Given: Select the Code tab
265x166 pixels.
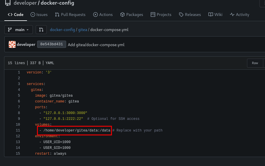Looking at the screenshot, I should coord(16,15).
